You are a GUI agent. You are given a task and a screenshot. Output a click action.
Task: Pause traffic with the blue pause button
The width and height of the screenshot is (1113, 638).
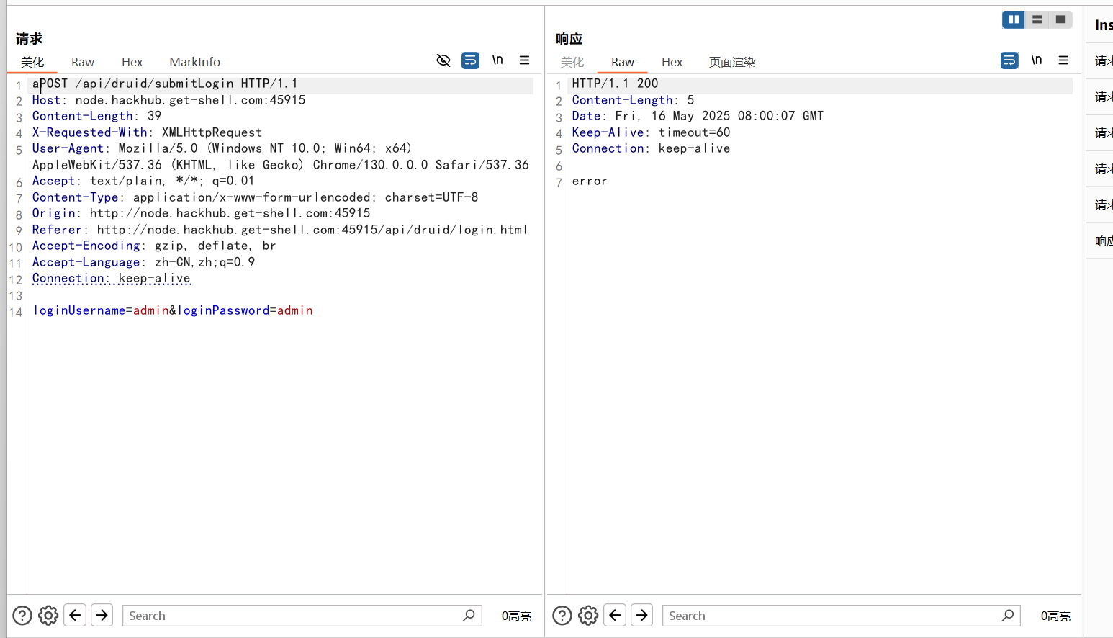click(x=1013, y=19)
